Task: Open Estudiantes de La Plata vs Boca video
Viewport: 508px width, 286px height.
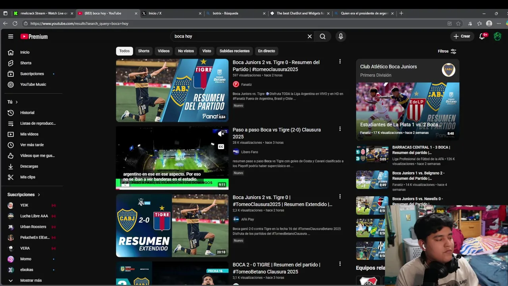Action: [408, 111]
